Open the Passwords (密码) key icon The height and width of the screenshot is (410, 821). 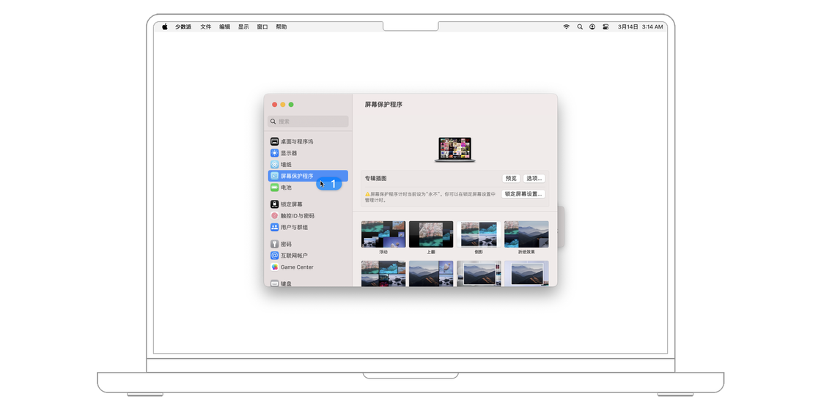coord(274,244)
